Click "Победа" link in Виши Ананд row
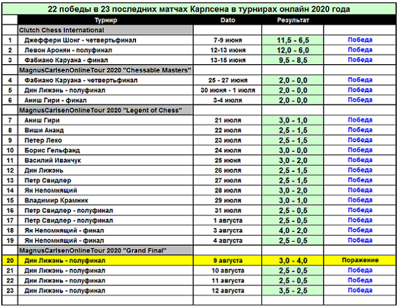 (360, 130)
